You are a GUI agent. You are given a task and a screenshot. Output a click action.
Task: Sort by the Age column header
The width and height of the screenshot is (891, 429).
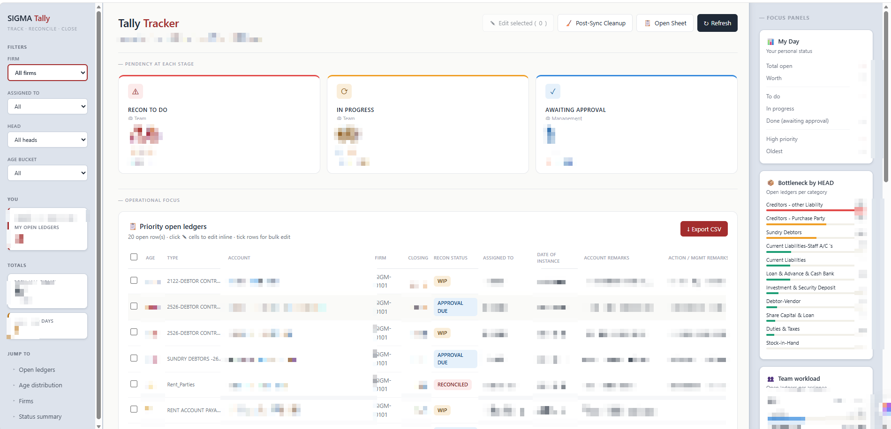pyautogui.click(x=151, y=258)
